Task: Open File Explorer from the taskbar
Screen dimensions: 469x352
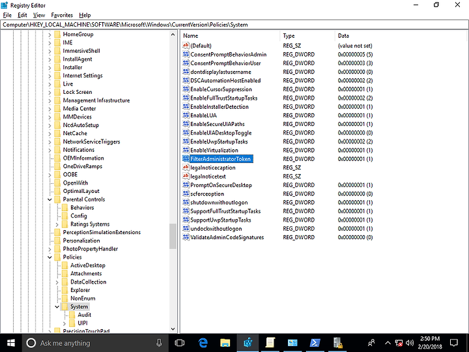Action: point(225,343)
